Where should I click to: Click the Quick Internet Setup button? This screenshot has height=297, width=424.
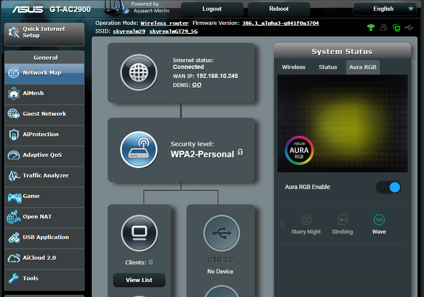44,34
